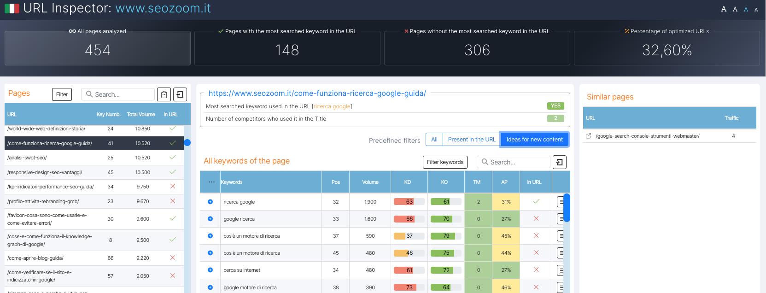The image size is (766, 293).
Task: Click the magnifier icon in keywords search
Action: (485, 162)
